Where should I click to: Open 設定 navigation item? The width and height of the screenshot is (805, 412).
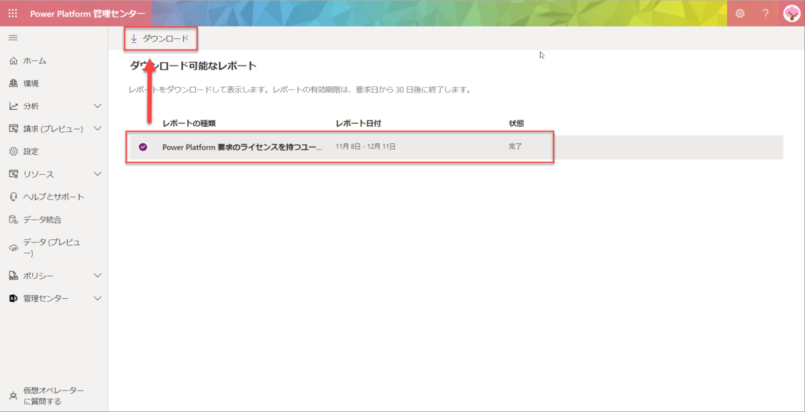click(x=31, y=151)
